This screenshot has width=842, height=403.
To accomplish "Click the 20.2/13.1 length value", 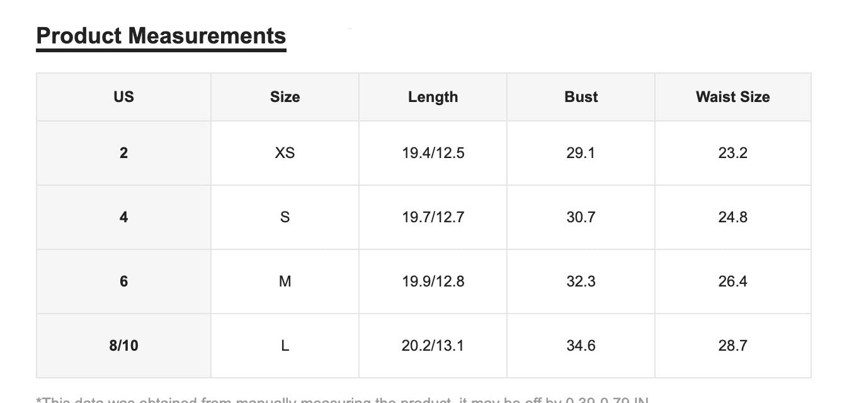I will pos(433,346).
